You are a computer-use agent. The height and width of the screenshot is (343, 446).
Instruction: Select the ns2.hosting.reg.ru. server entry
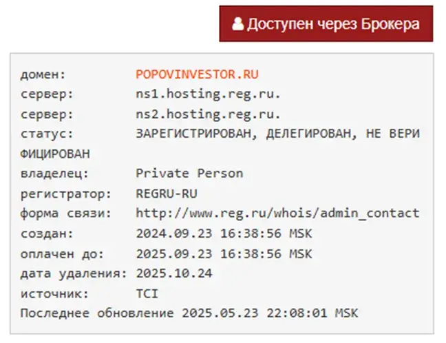tap(209, 114)
